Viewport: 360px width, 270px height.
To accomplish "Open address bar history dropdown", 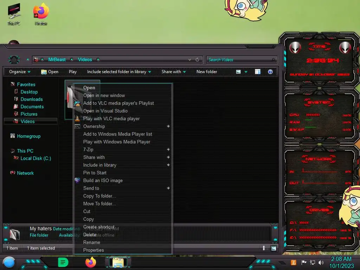I will click(189, 60).
